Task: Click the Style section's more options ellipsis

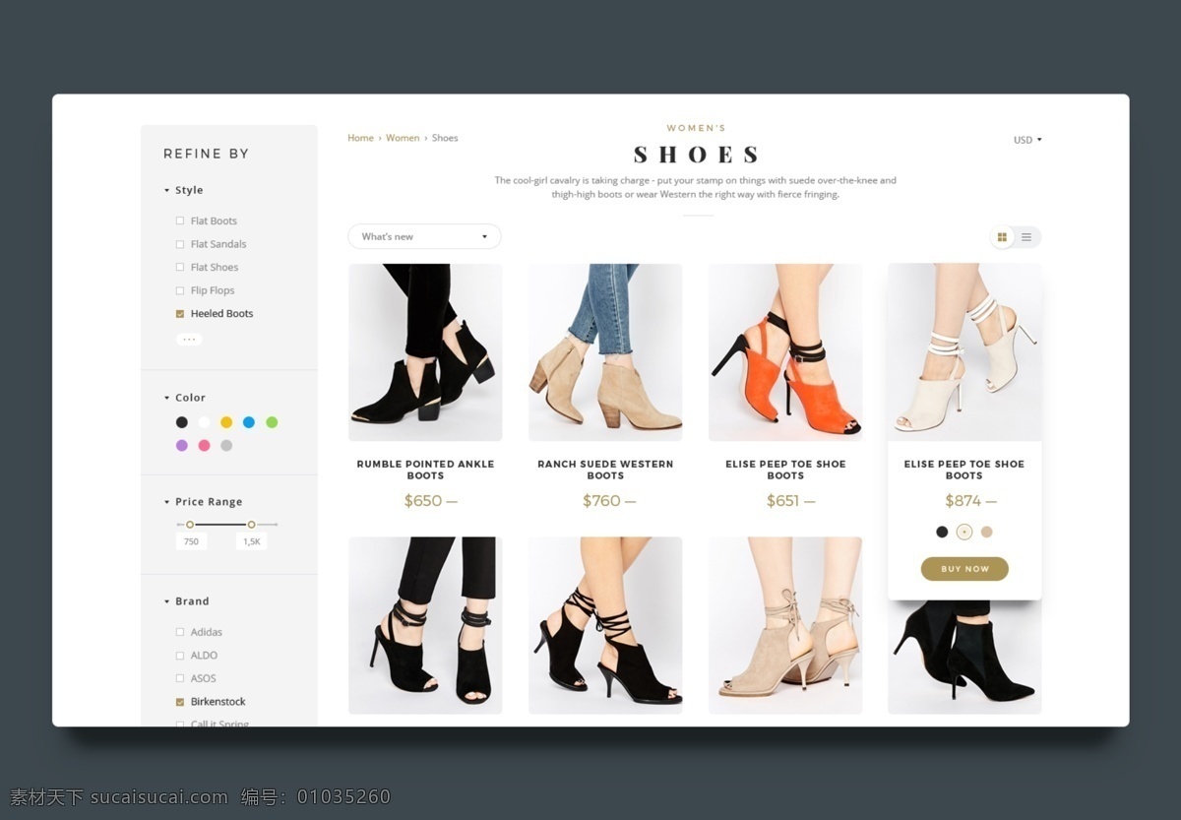Action: (x=189, y=339)
